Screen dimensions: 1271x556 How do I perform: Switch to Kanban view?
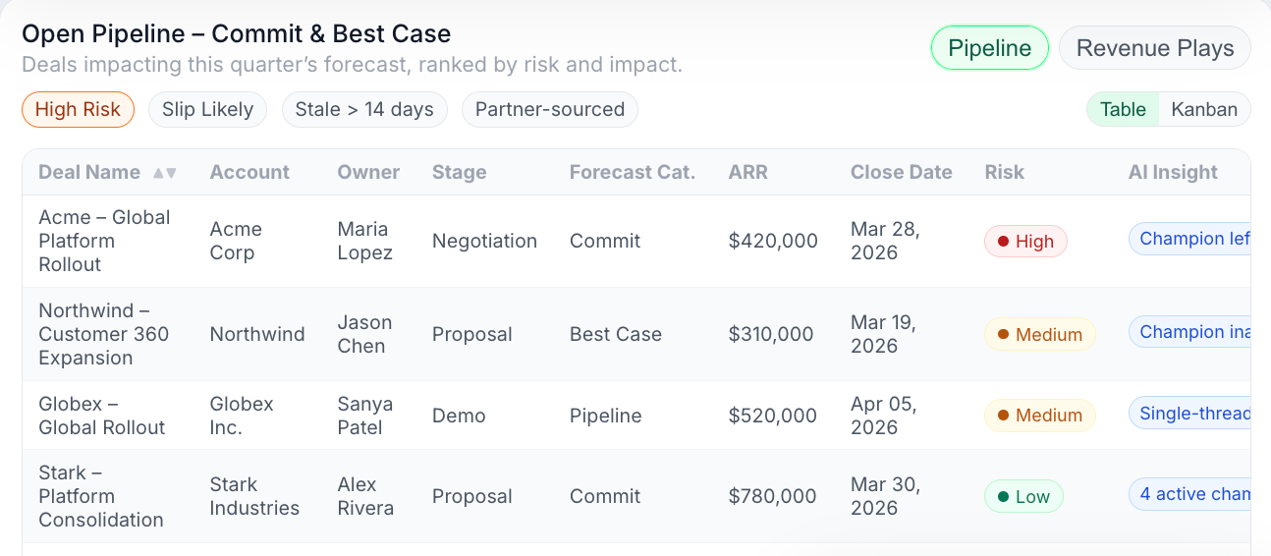(1204, 109)
